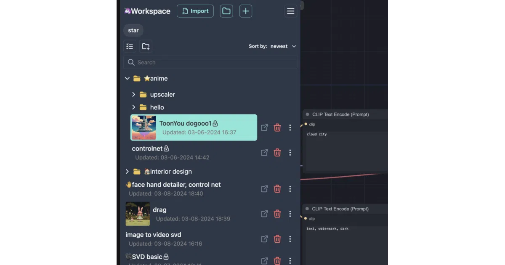505x265 pixels.
Task: Select the ToonYou dogooo1 workflow
Action: click(194, 127)
